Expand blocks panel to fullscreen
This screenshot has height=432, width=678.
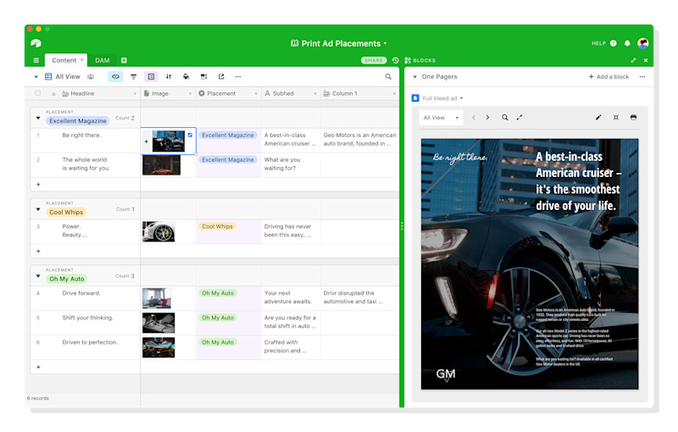pyautogui.click(x=633, y=60)
